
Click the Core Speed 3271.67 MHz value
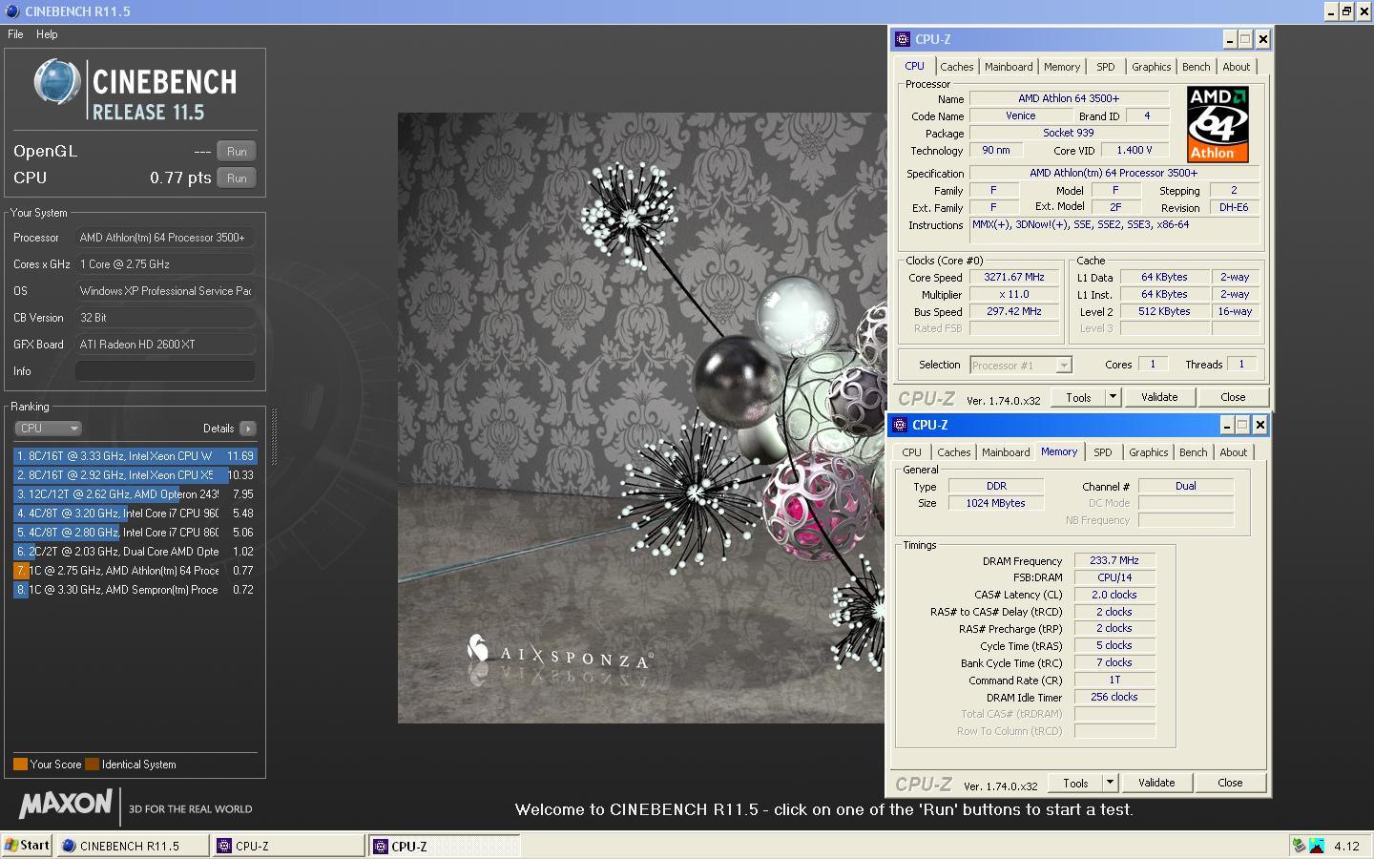coord(1014,278)
